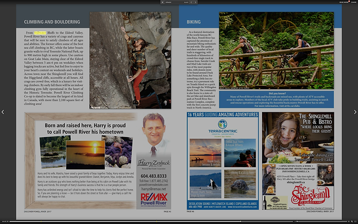
Task: Click the phone number 604.483.8333
Action: pyautogui.click(x=154, y=176)
